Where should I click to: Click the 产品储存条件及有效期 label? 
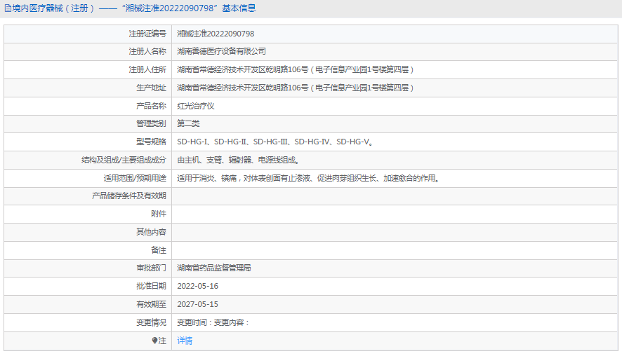point(129,196)
